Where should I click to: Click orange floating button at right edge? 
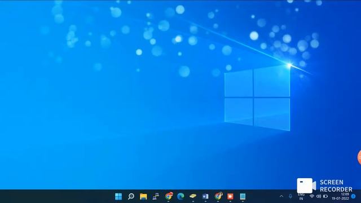click(x=359, y=157)
